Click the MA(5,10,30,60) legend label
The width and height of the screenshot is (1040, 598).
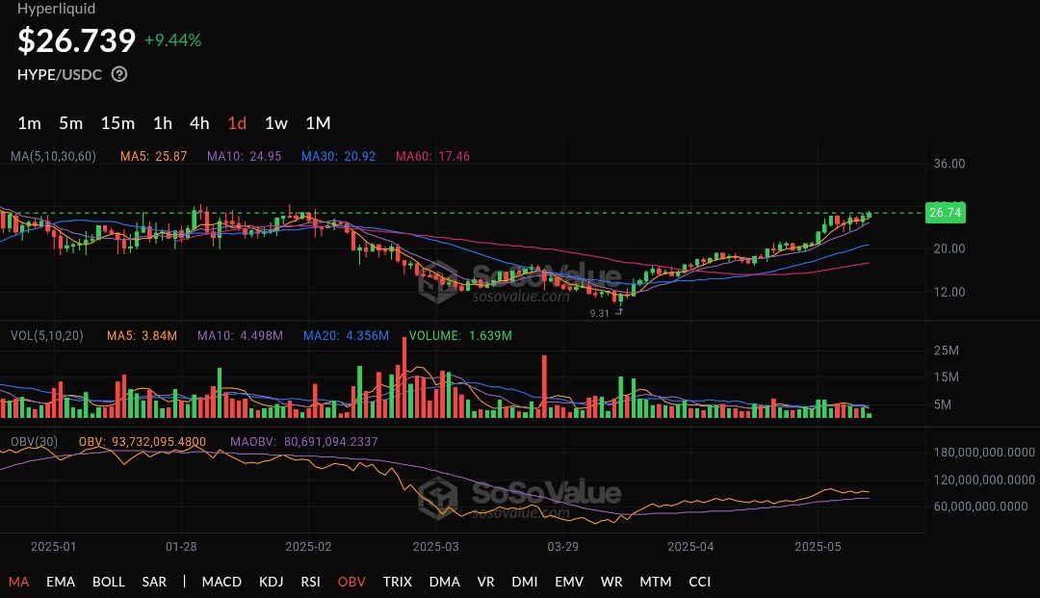click(53, 156)
